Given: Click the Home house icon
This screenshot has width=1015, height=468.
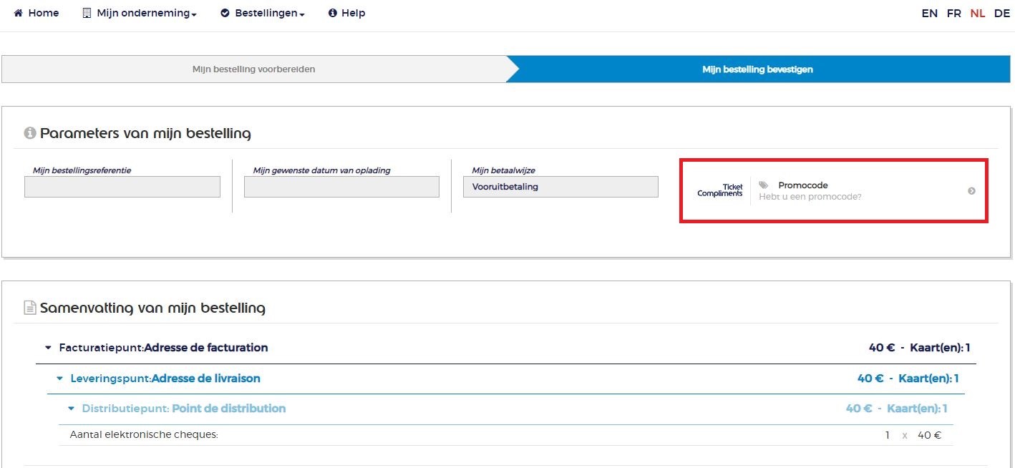Looking at the screenshot, I should pyautogui.click(x=19, y=13).
